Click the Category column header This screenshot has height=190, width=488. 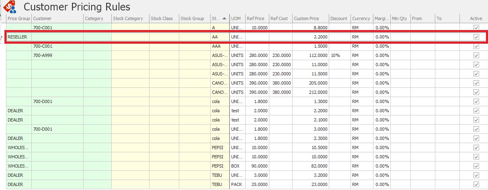pyautogui.click(x=98, y=18)
